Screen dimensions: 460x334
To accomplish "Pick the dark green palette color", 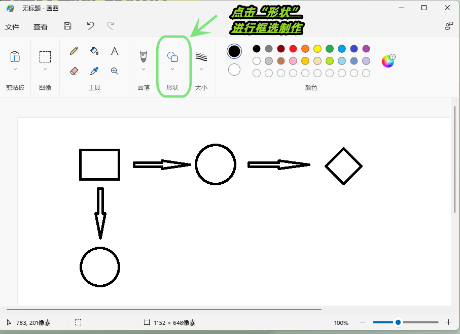I will tap(330, 49).
